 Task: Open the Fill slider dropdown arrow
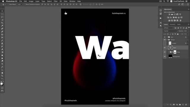(x=189, y=34)
